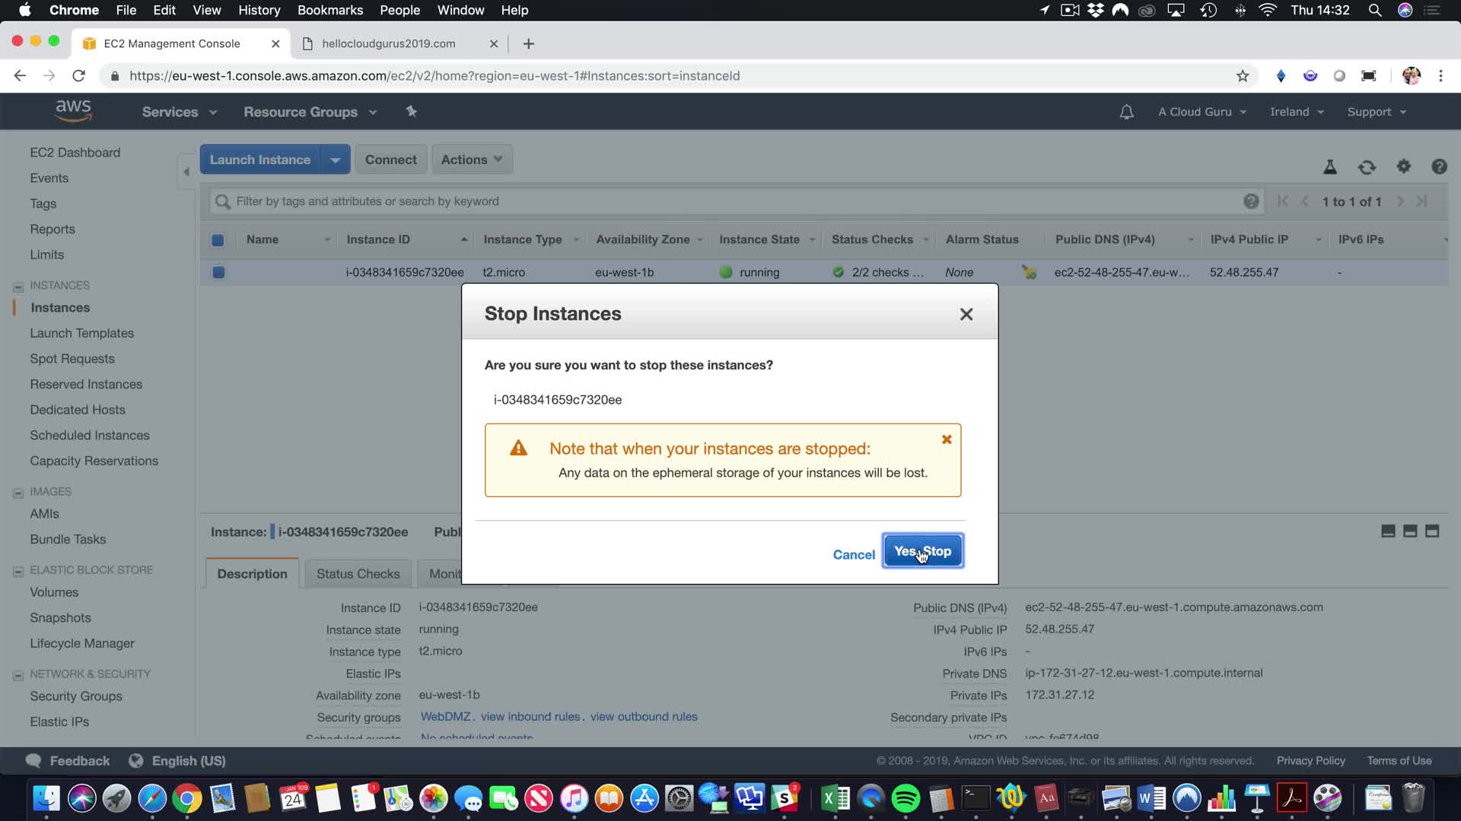Switch to the Status Checks tab

(358, 574)
